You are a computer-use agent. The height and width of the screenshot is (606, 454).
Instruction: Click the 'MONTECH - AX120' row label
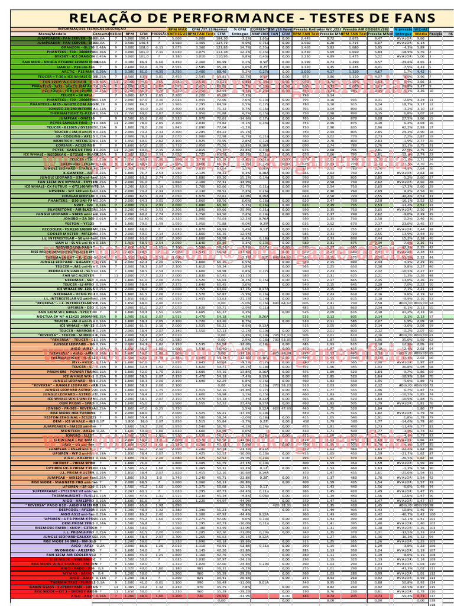[77, 431]
